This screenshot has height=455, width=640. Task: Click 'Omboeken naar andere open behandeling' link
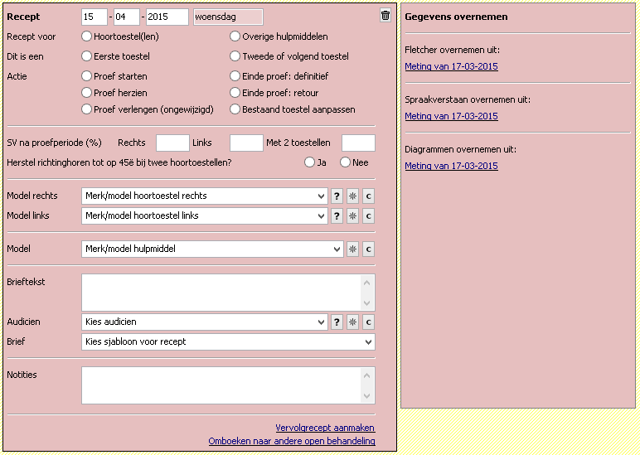coord(292,441)
